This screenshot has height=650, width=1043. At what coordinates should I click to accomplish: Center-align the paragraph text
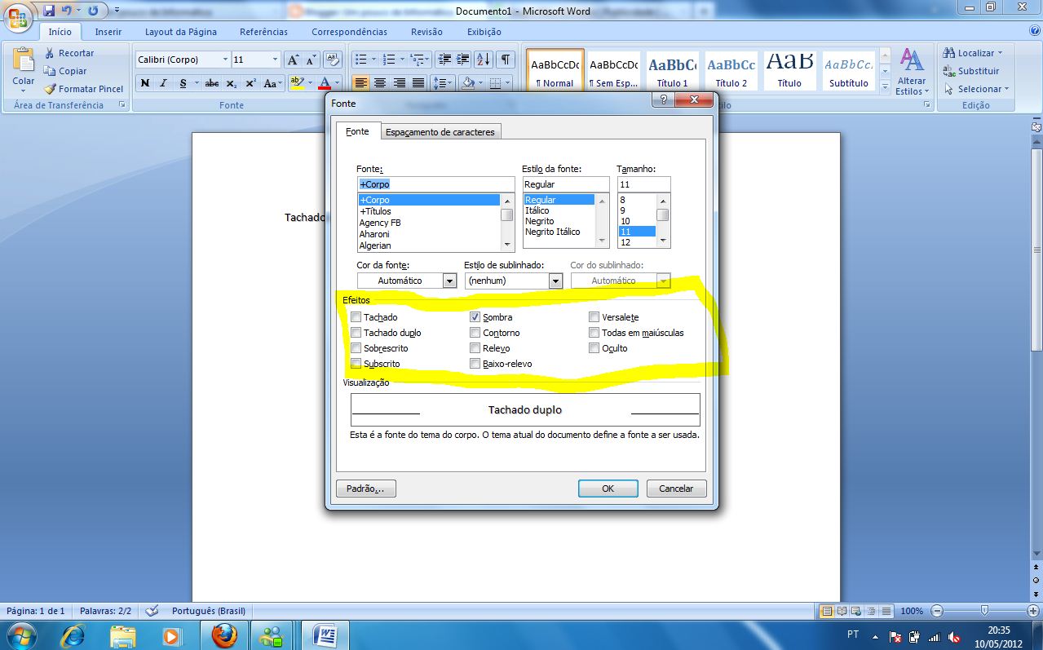pos(380,83)
